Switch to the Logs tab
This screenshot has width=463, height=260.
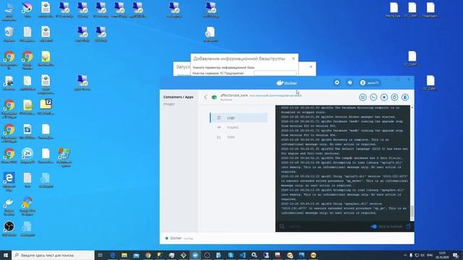(x=239, y=118)
